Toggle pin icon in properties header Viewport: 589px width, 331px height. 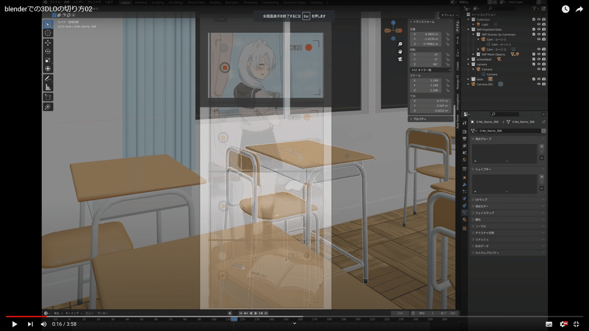coord(543,122)
